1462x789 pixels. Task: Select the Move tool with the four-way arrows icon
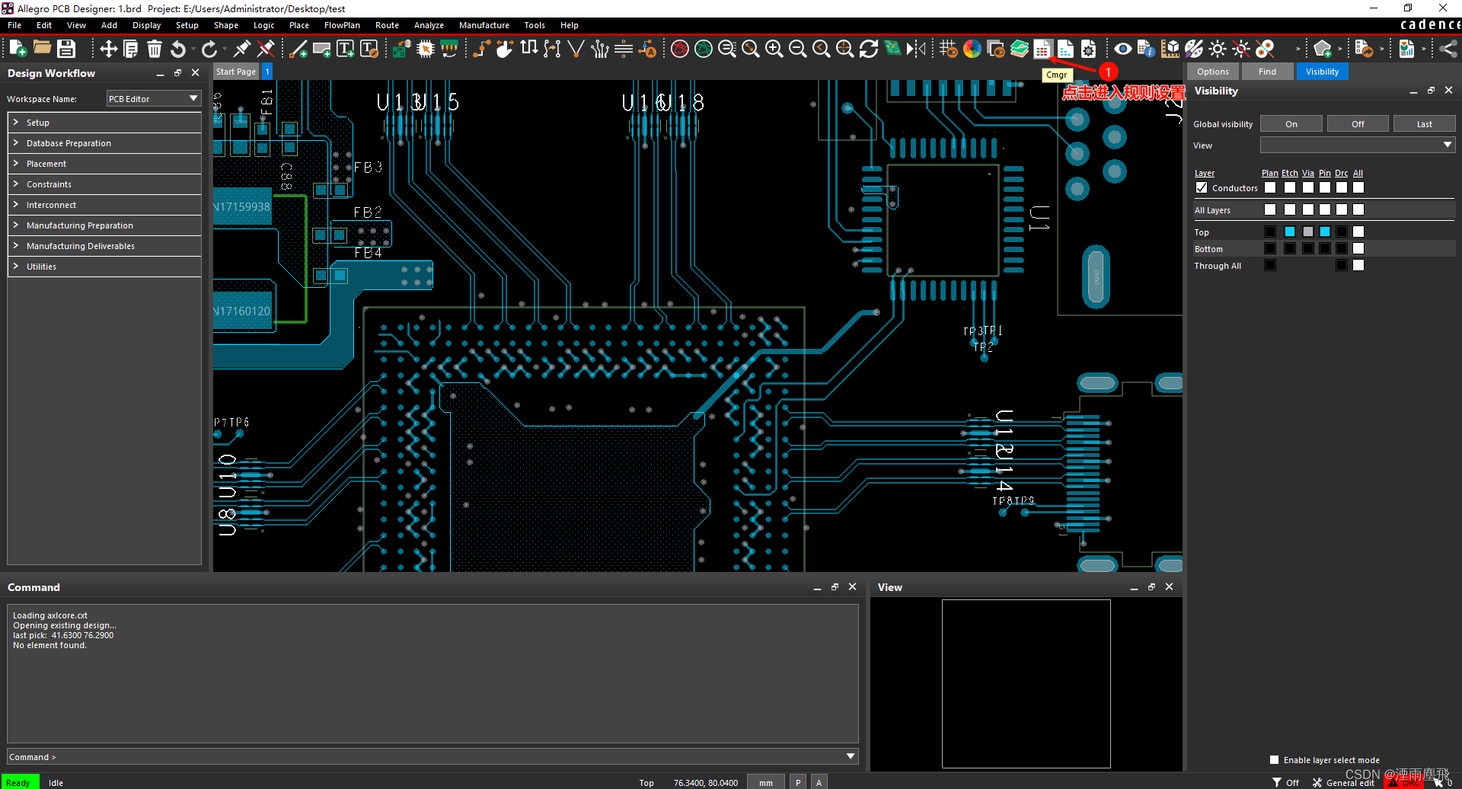(x=108, y=49)
